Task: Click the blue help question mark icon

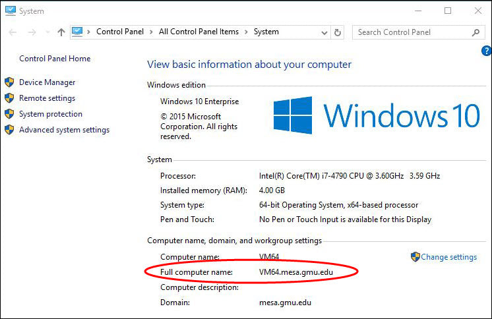Action: click(487, 50)
